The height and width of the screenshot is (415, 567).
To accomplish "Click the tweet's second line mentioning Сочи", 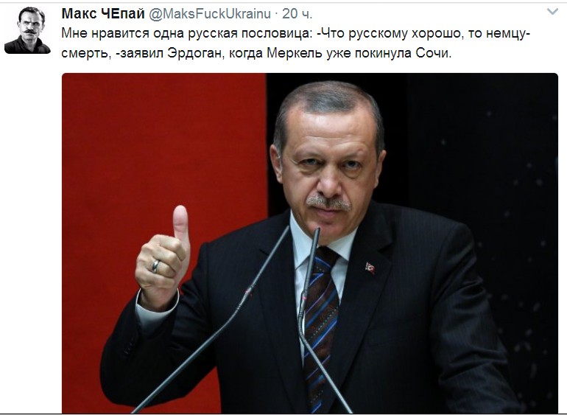I will point(256,53).
